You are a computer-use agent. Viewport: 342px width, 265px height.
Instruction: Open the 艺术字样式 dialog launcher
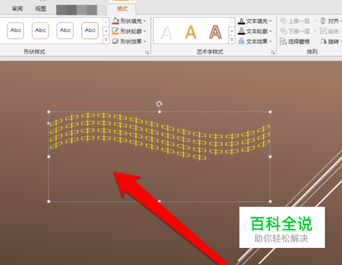click(x=273, y=53)
